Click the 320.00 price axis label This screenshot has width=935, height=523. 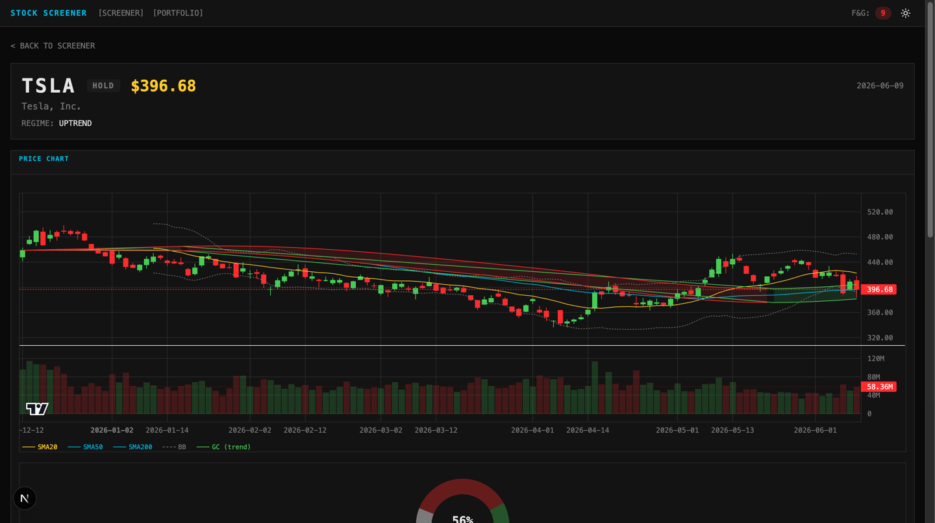coord(880,338)
